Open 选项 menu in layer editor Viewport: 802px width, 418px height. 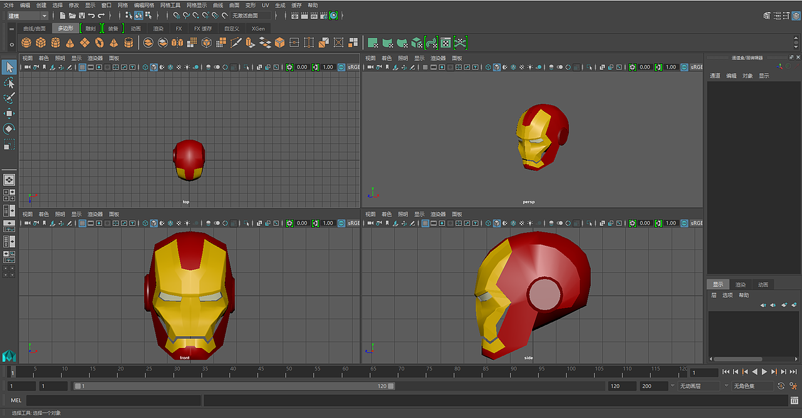tap(727, 295)
